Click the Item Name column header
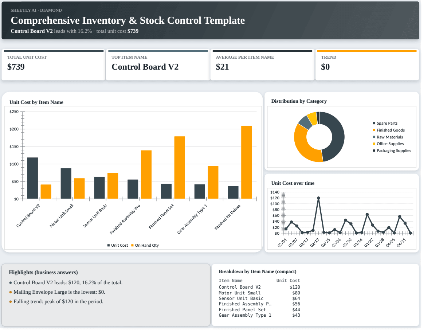This screenshot has width=447, height=336. pos(231,281)
